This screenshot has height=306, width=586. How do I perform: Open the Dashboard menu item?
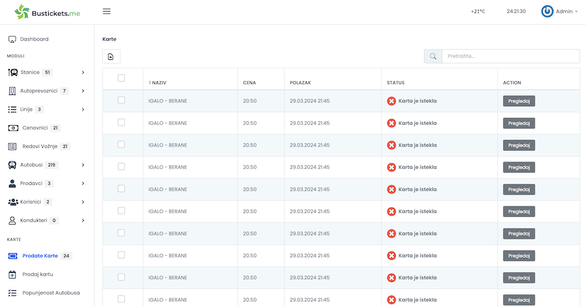(x=34, y=39)
